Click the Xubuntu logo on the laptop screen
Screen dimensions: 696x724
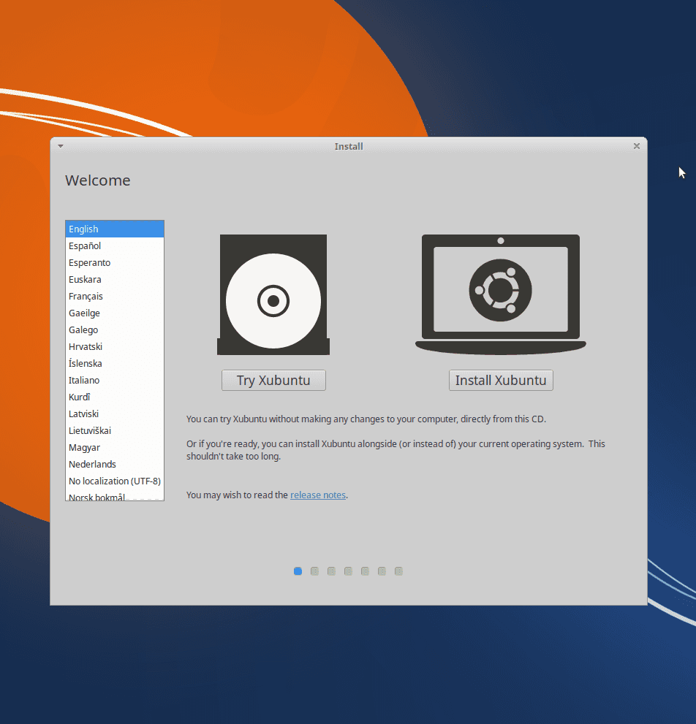[x=500, y=289]
